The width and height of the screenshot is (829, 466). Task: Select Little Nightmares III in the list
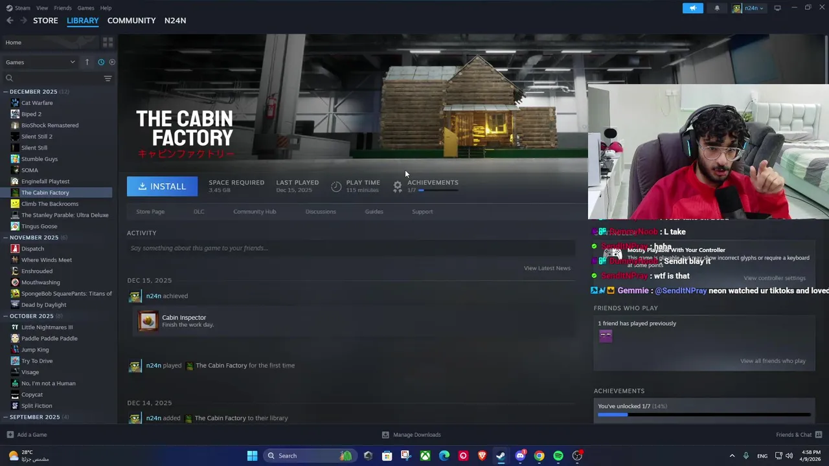47,327
